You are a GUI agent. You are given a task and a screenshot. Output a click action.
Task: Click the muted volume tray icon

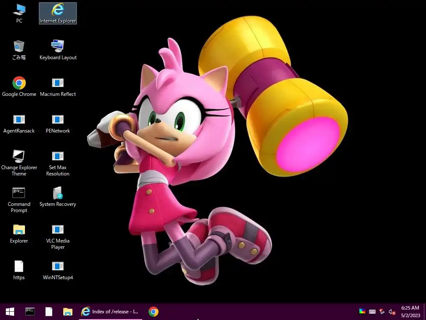[x=392, y=312]
